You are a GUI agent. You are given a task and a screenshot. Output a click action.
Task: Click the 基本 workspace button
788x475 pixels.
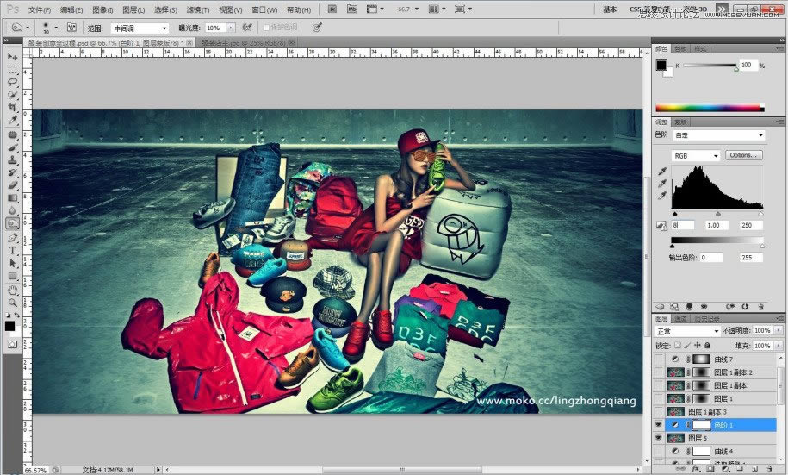coord(610,9)
